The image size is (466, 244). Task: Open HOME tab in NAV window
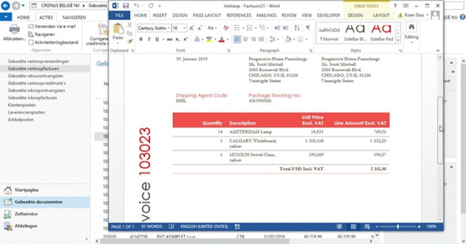coord(23,17)
